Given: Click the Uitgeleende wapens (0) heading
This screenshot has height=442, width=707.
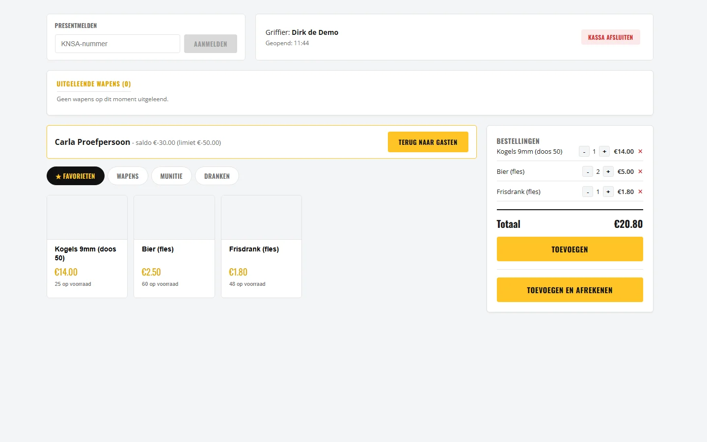Looking at the screenshot, I should (x=94, y=84).
